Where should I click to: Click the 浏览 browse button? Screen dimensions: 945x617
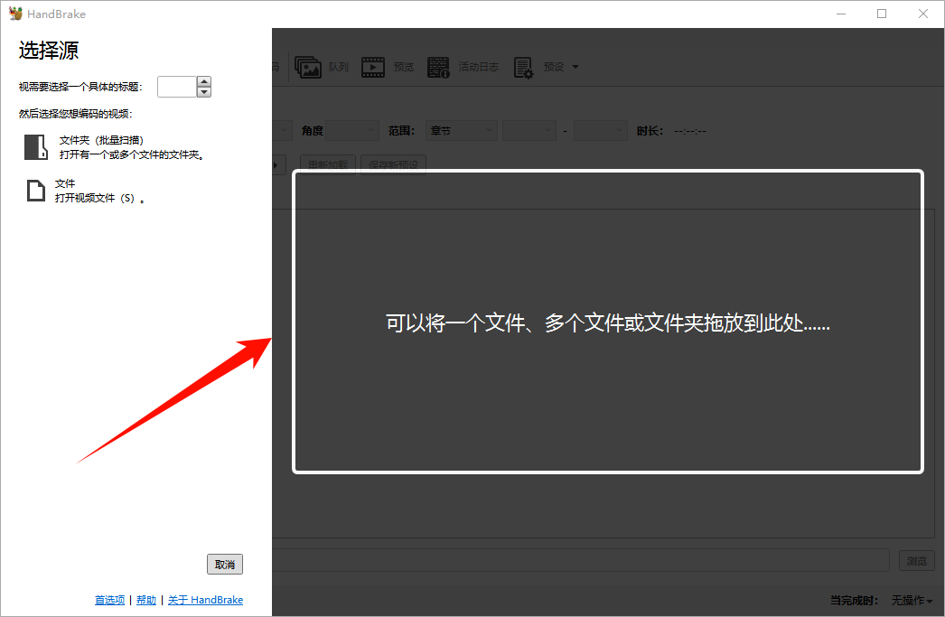tap(917, 560)
